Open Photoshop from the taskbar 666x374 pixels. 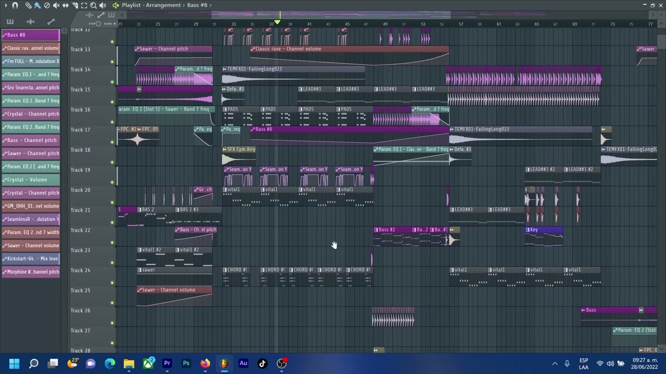point(186,364)
